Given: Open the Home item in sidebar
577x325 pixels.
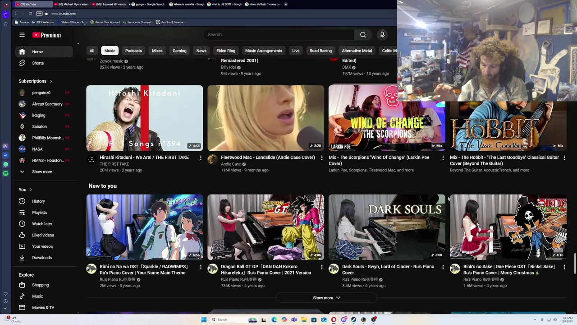Looking at the screenshot, I should pos(44,52).
